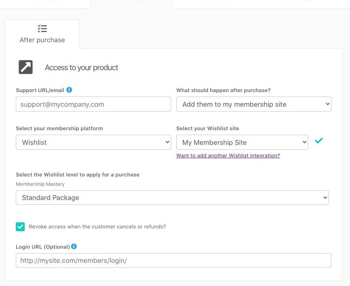Click the info icon next to Support URL/email
The width and height of the screenshot is (350, 286).
(69, 90)
